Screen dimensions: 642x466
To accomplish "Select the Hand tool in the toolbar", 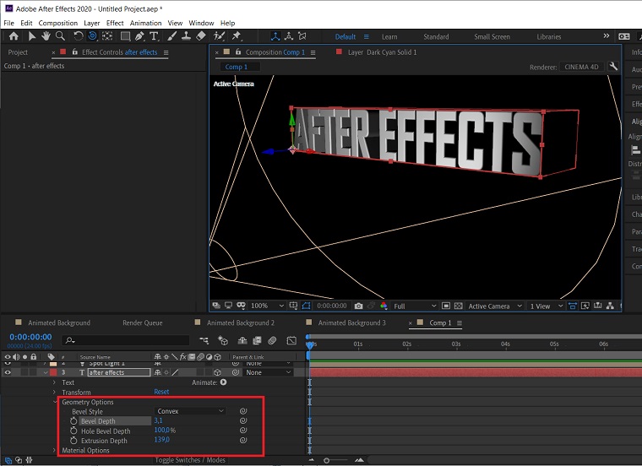I will tap(46, 36).
